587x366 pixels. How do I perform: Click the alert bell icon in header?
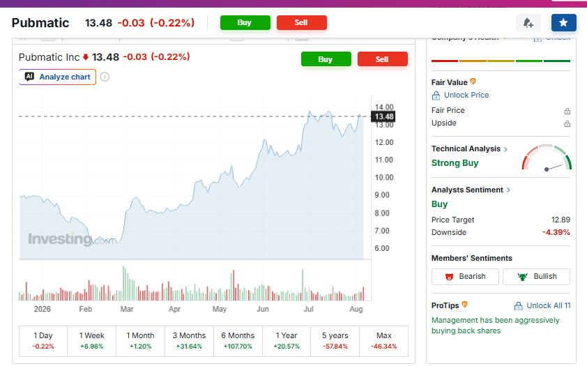tap(528, 23)
